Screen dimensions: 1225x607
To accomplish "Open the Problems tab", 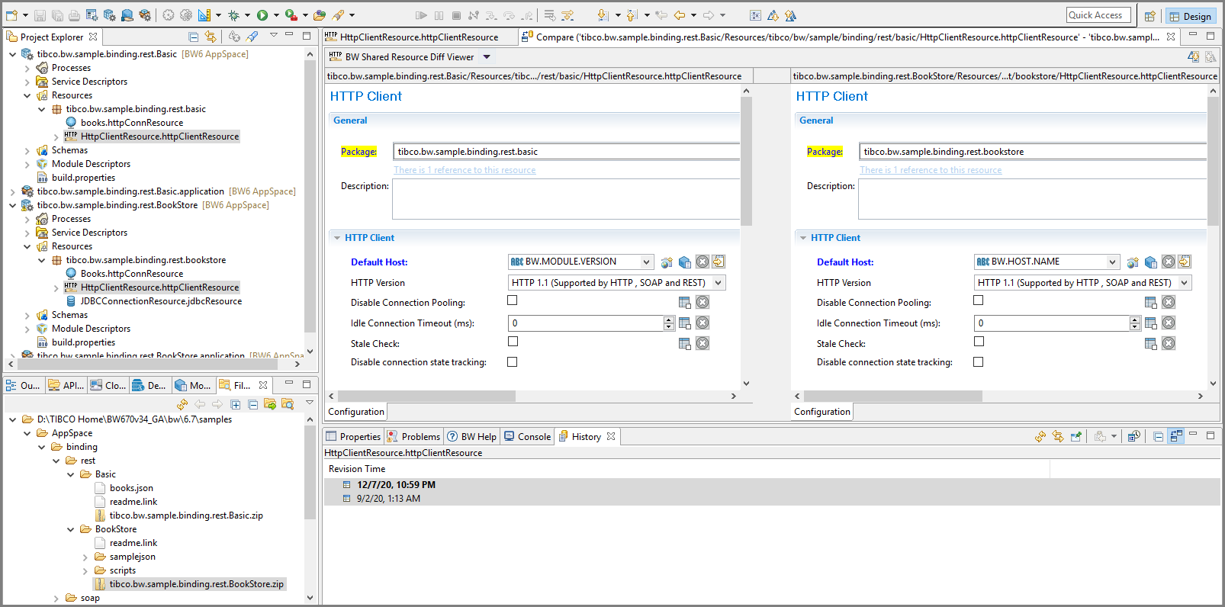I will [413, 437].
